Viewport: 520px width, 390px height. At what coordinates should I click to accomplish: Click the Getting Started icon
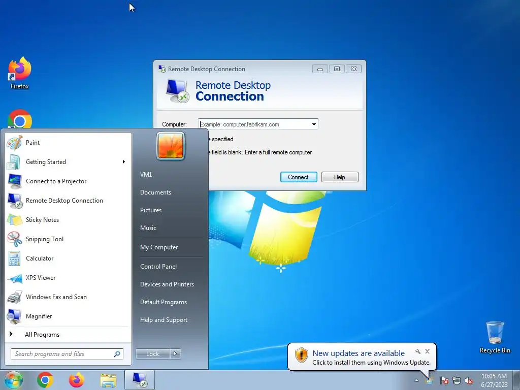[x=14, y=162]
